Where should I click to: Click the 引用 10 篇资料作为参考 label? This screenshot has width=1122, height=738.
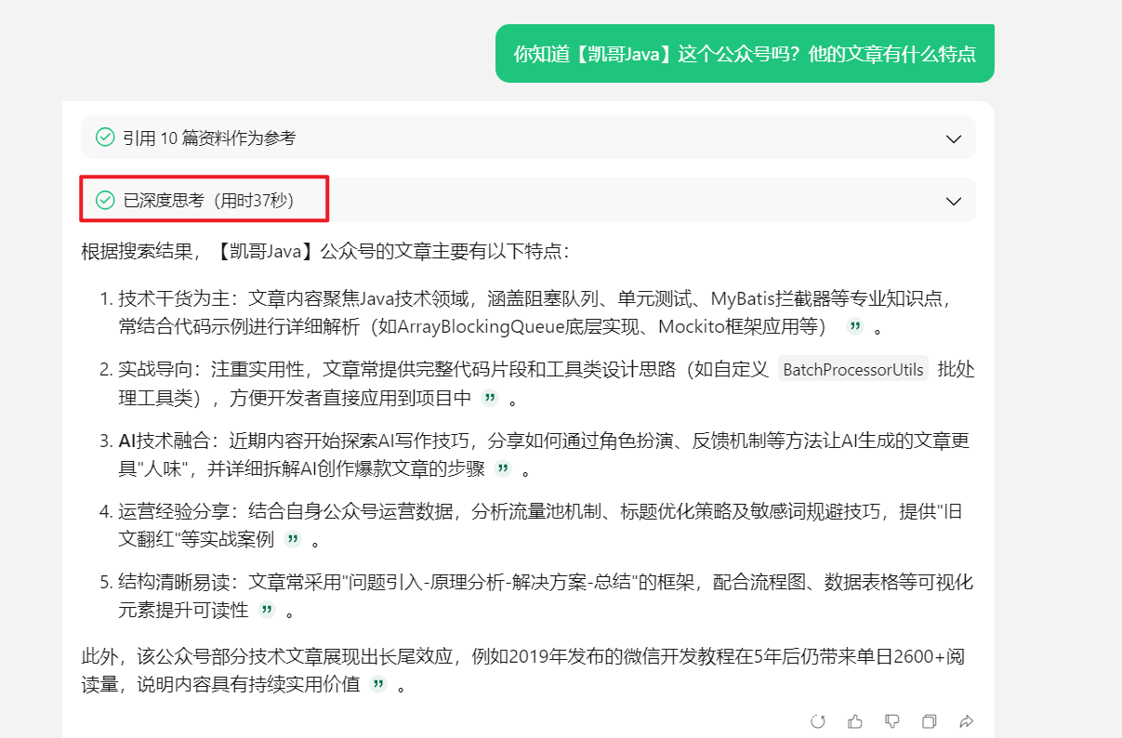209,138
